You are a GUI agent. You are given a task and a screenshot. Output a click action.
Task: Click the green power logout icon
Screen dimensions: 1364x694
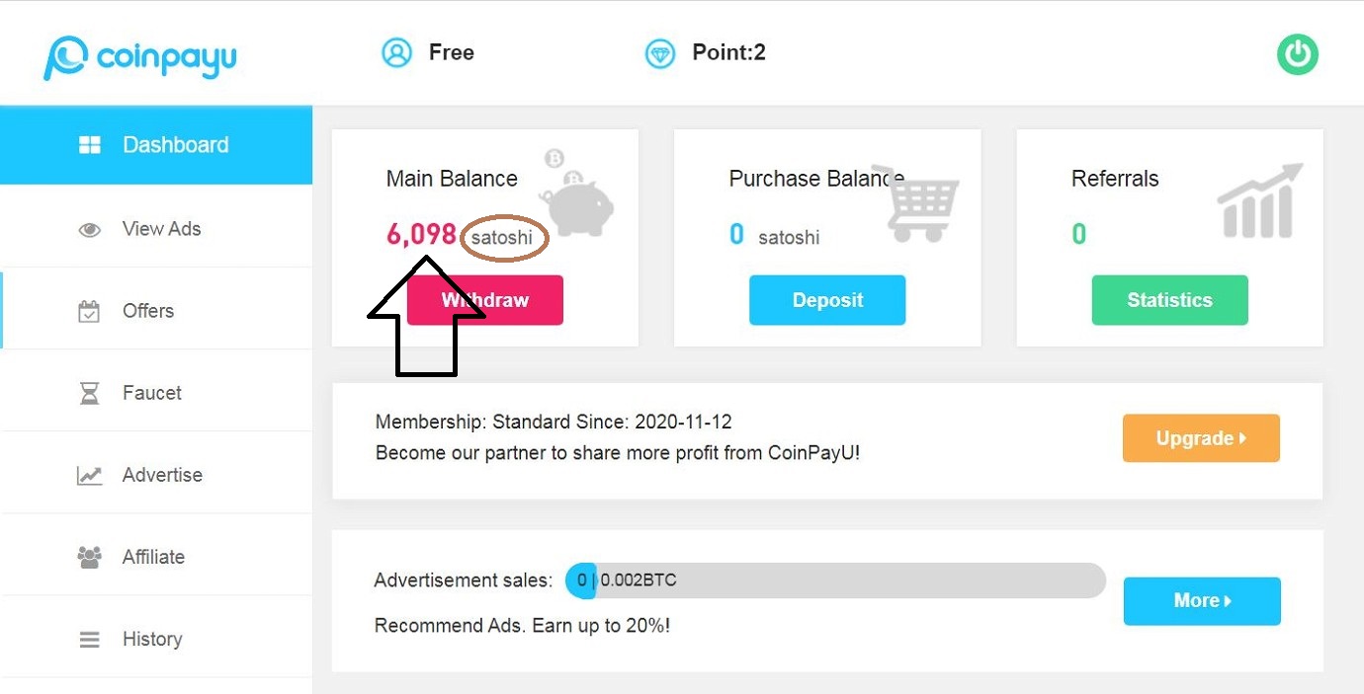(x=1298, y=54)
